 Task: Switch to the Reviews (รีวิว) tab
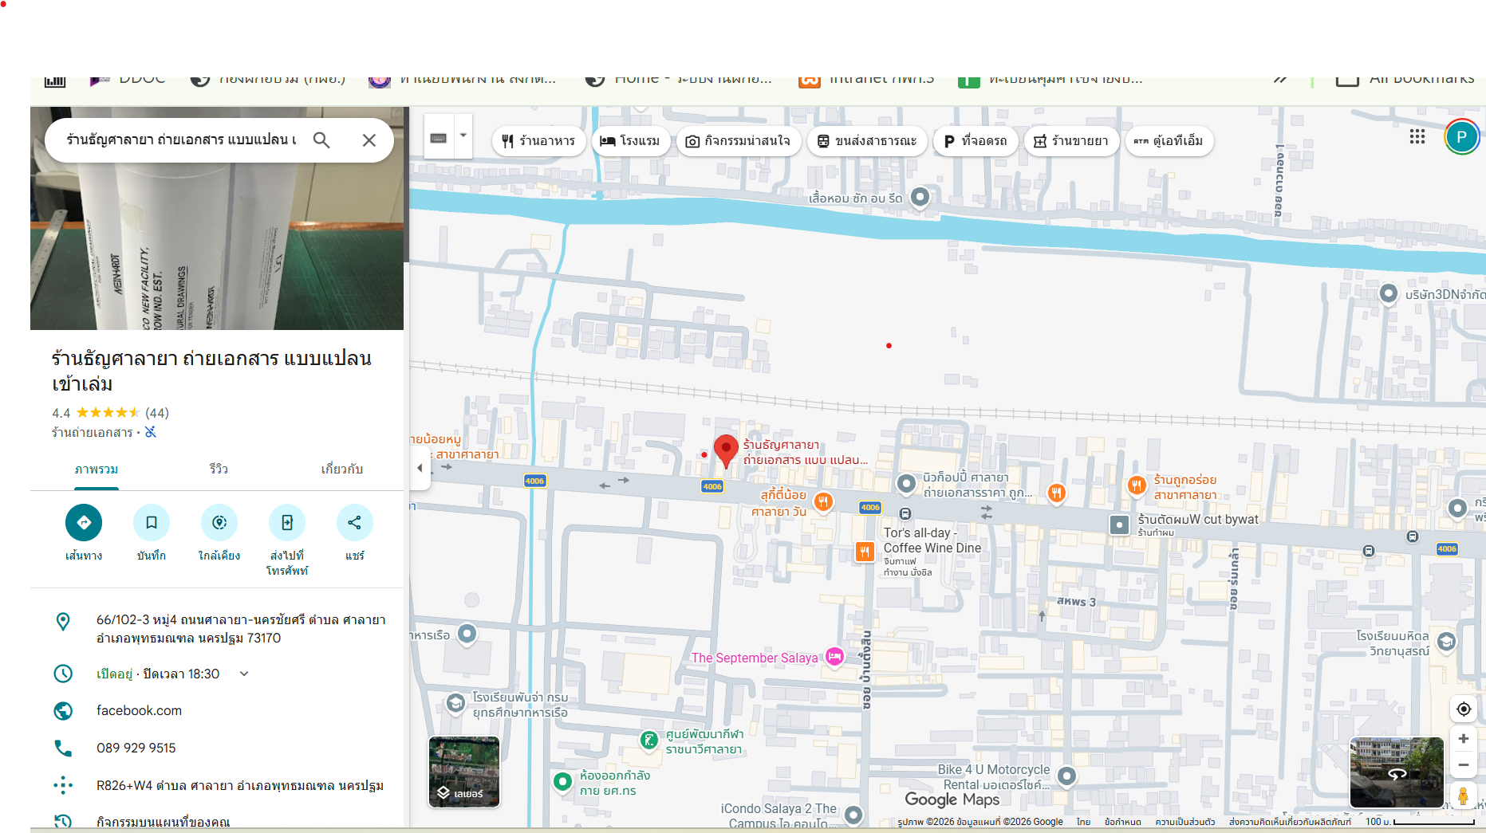[219, 470]
